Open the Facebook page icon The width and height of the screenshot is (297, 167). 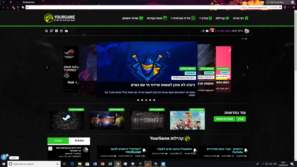[x=56, y=31]
